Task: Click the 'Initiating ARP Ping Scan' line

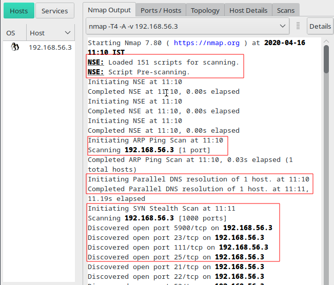Action: tap(155, 140)
